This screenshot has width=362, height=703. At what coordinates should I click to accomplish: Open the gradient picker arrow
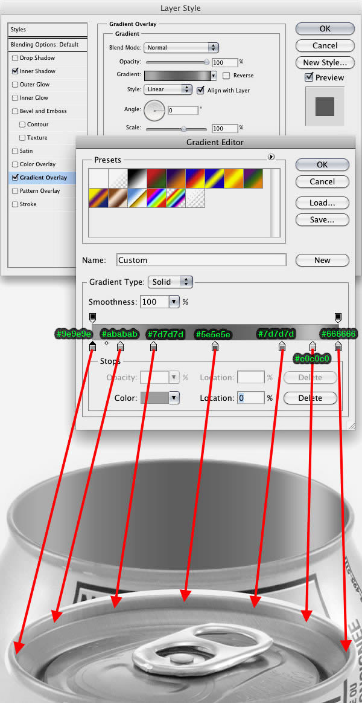[x=214, y=76]
